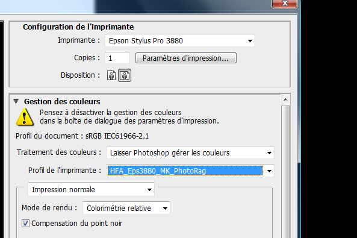The image size is (357, 238).
Task: Click Paramètres d'impression button
Action: coord(186,58)
